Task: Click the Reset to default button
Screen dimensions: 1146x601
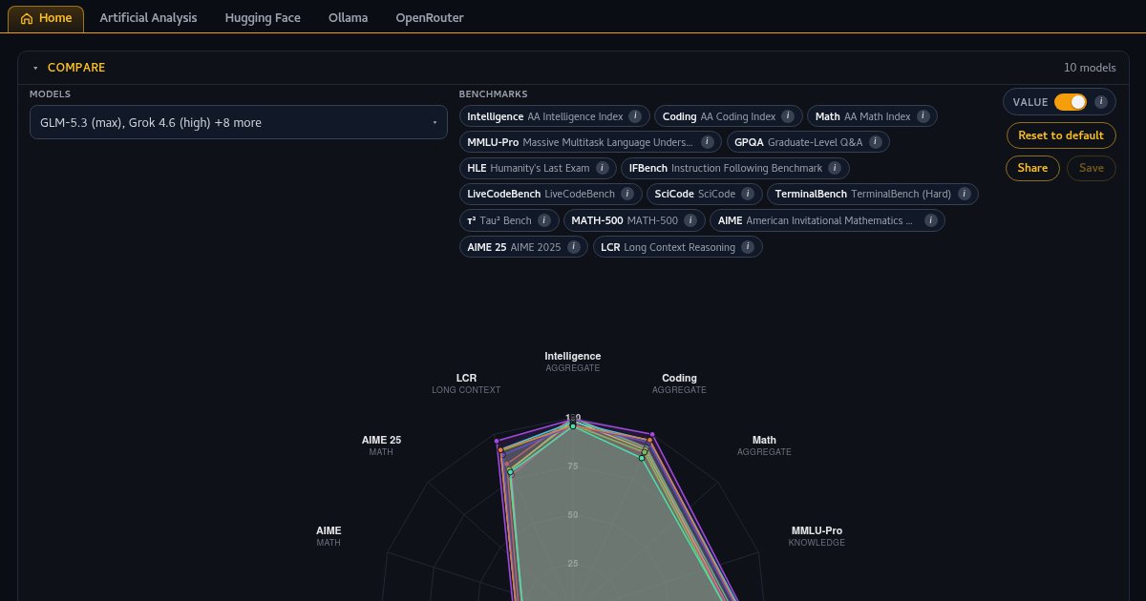Action: pyautogui.click(x=1061, y=135)
